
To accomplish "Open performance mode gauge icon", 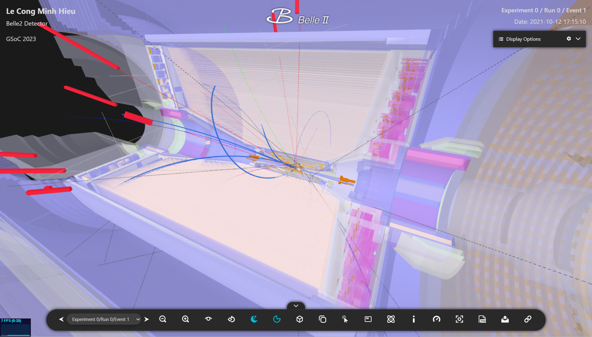I will coord(437,319).
